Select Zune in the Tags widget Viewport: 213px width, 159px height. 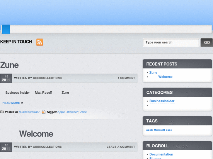(x=169, y=130)
